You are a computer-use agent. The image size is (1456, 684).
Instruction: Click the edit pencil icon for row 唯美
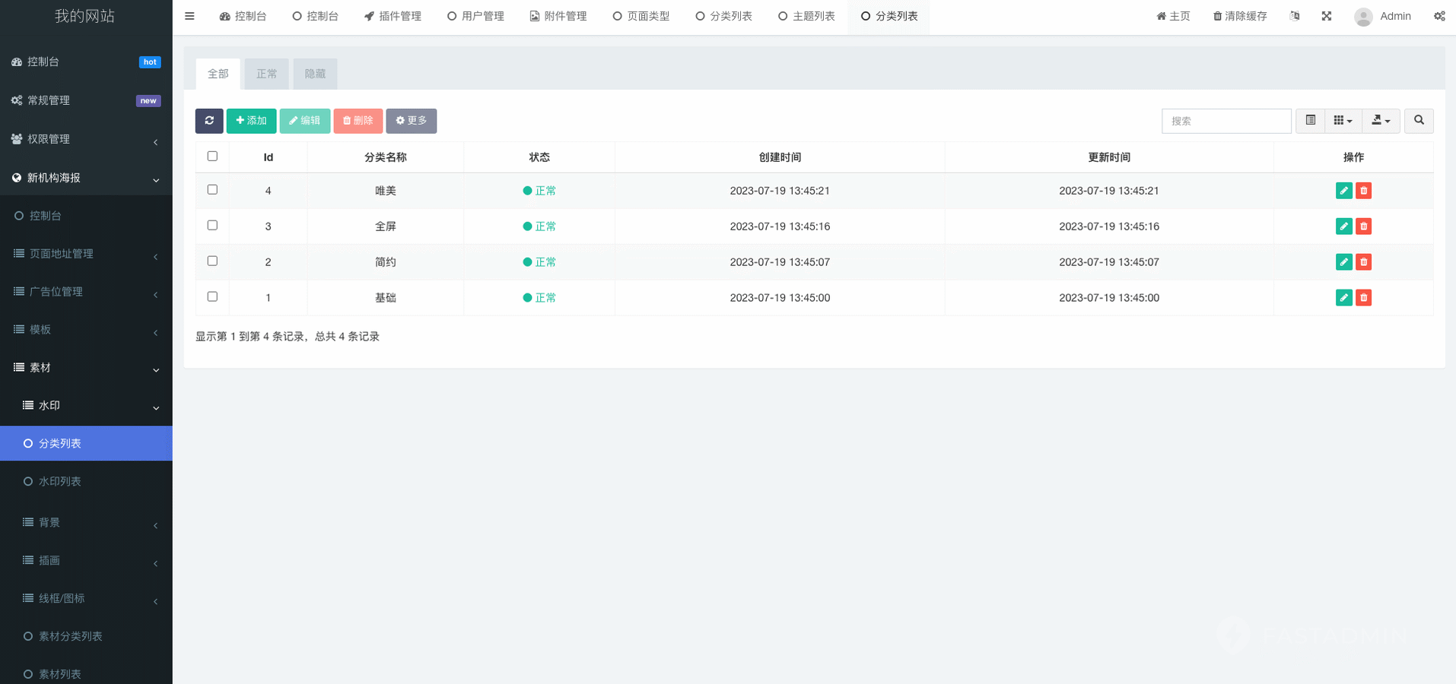click(x=1343, y=191)
